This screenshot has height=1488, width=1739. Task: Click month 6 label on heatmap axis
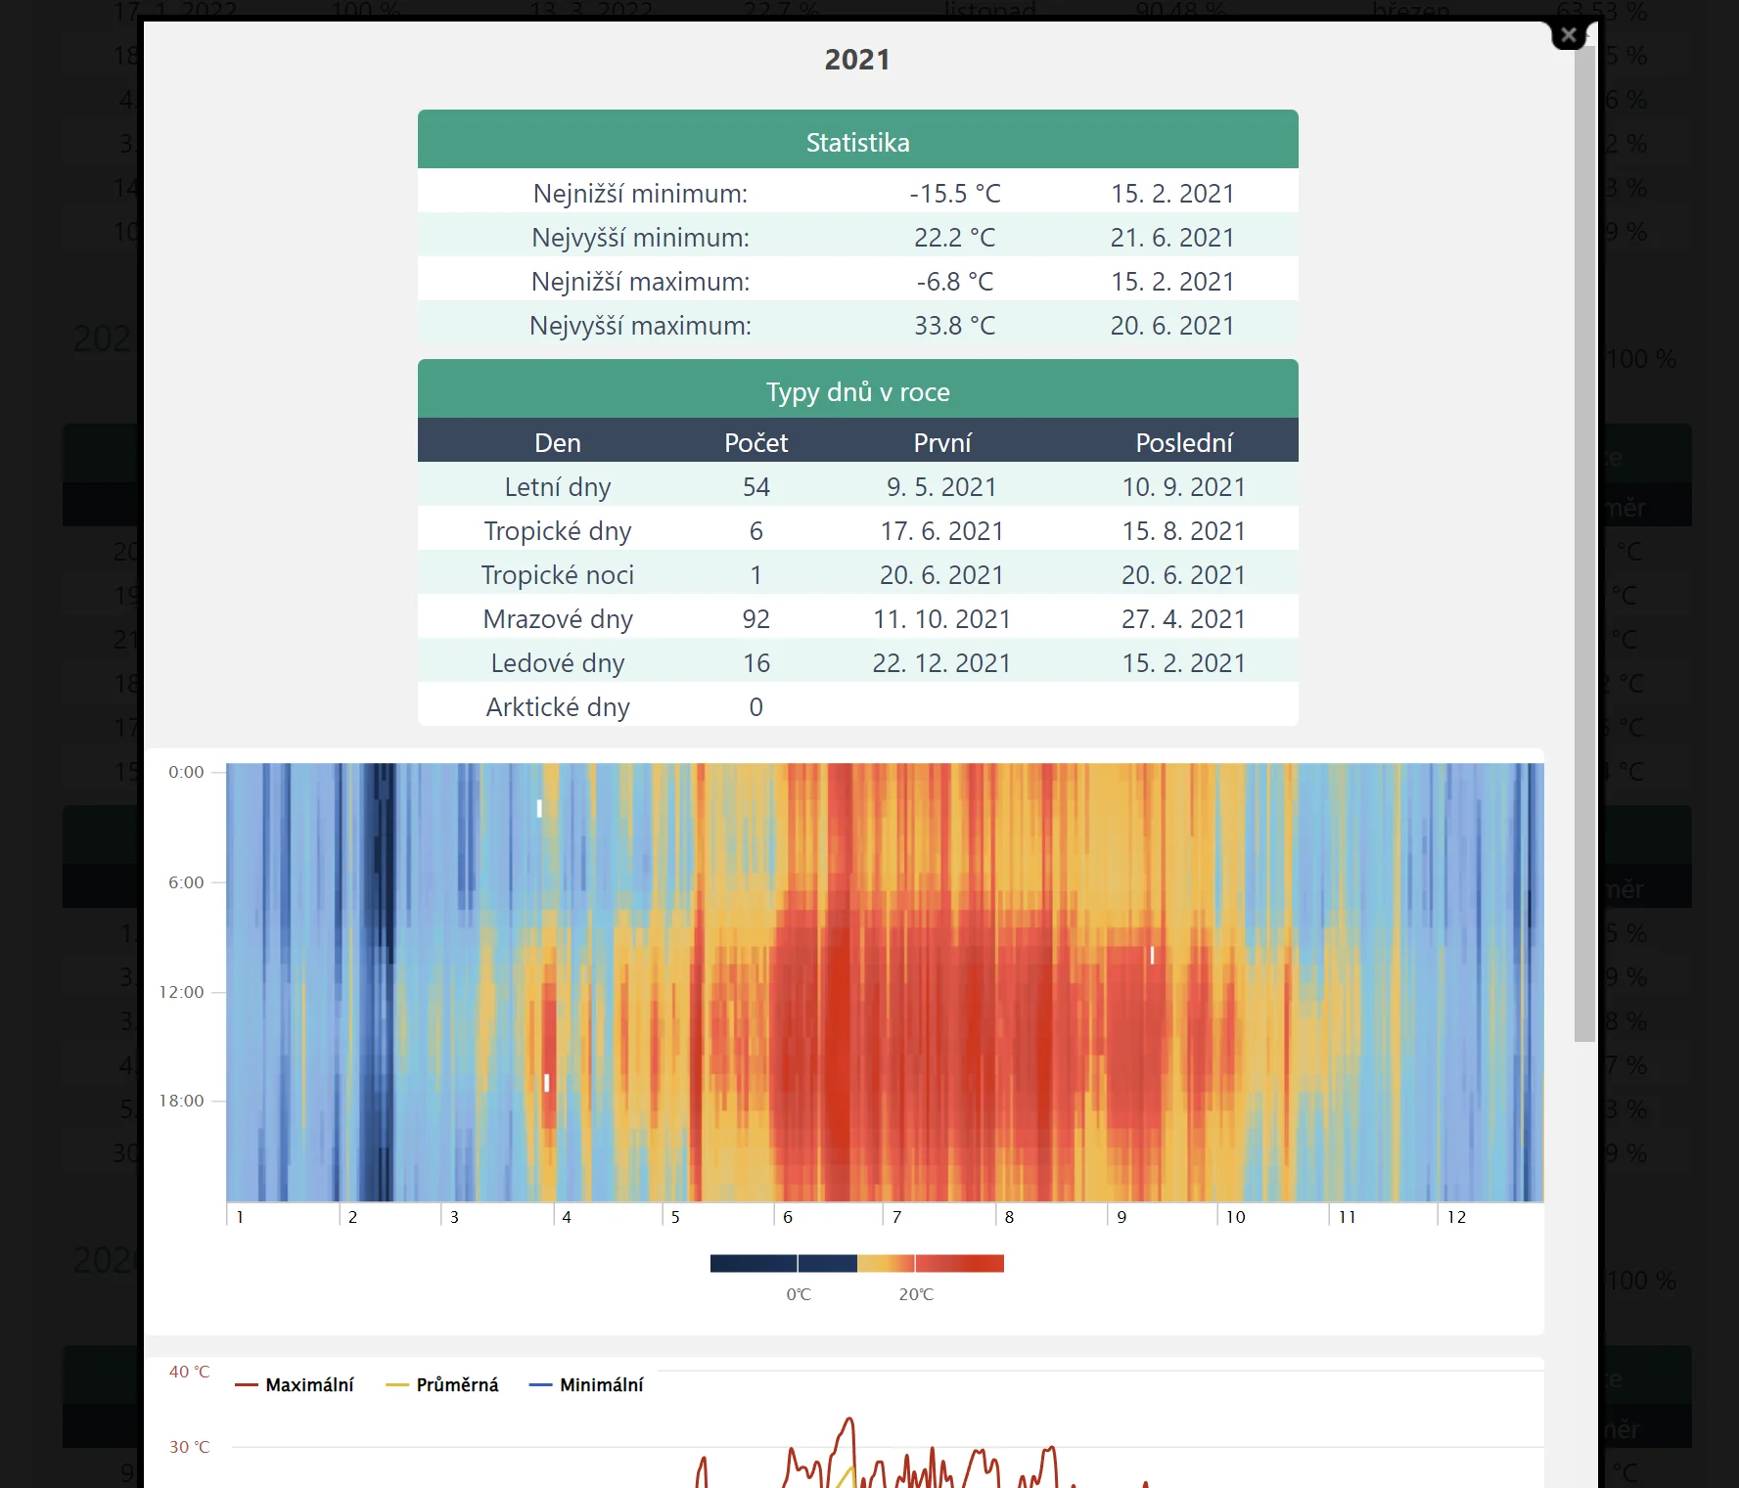788,1217
